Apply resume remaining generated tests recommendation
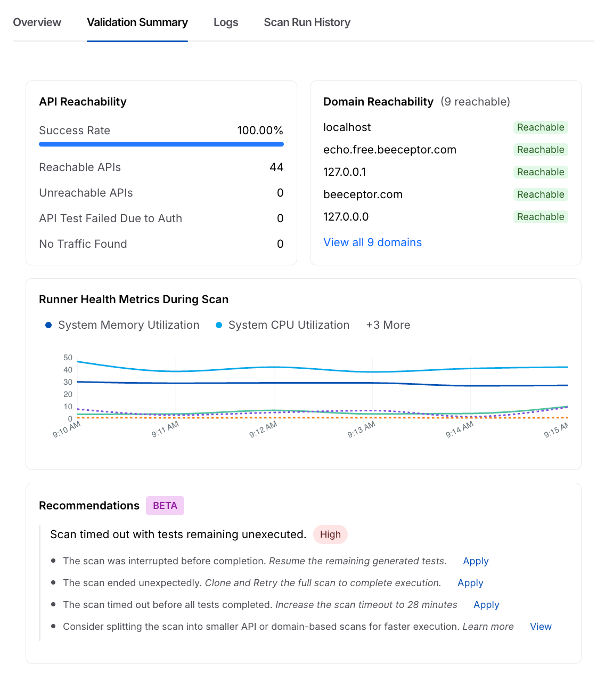605x681 pixels. (x=476, y=561)
